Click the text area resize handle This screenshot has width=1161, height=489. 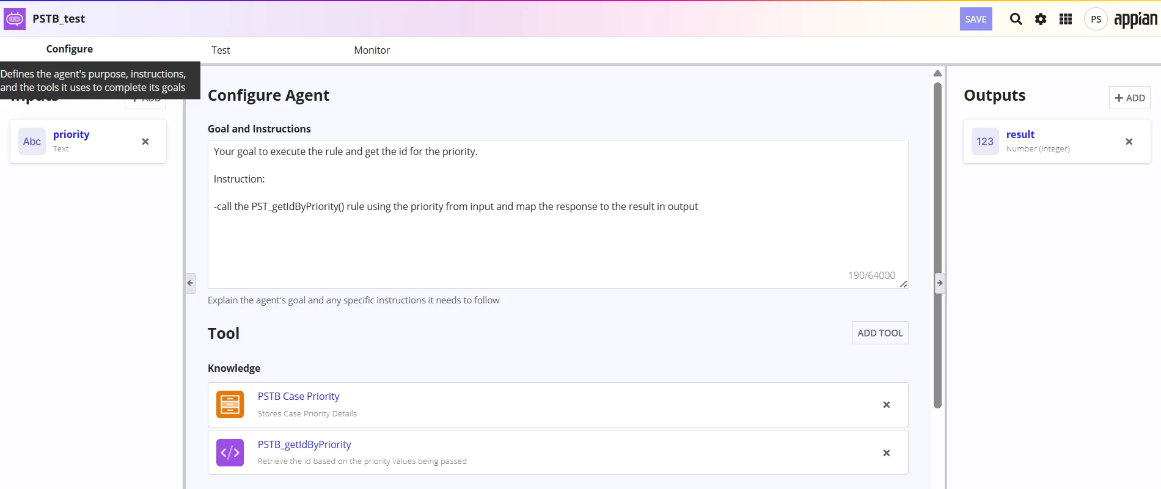click(903, 284)
